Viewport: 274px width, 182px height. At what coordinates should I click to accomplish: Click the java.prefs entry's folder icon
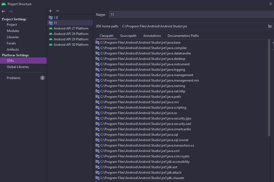pyautogui.click(x=97, y=97)
